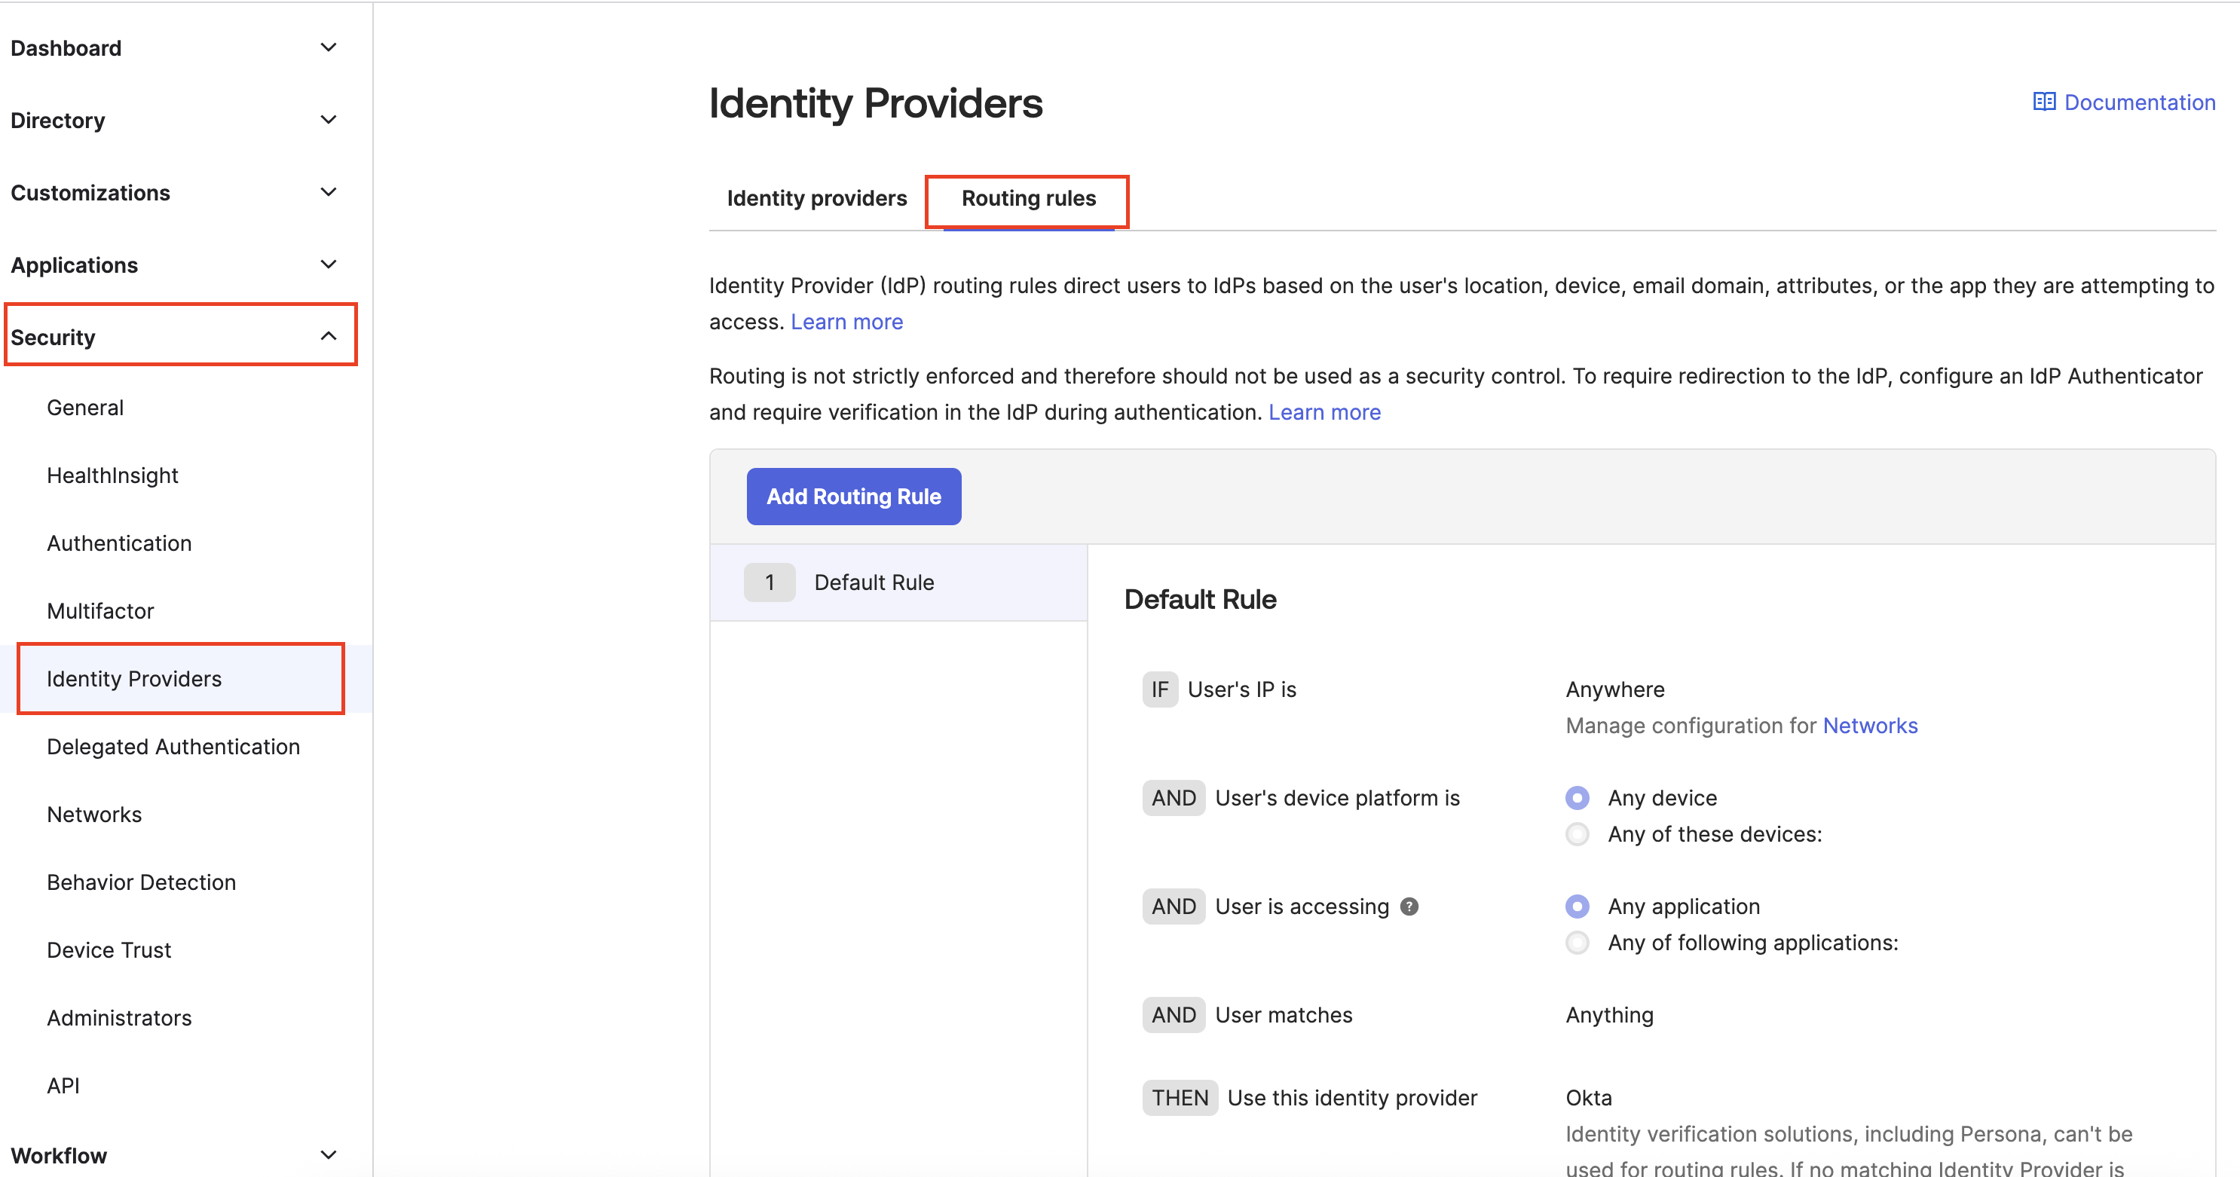Expand the Customizations chevron
This screenshot has width=2240, height=1177.
click(329, 192)
